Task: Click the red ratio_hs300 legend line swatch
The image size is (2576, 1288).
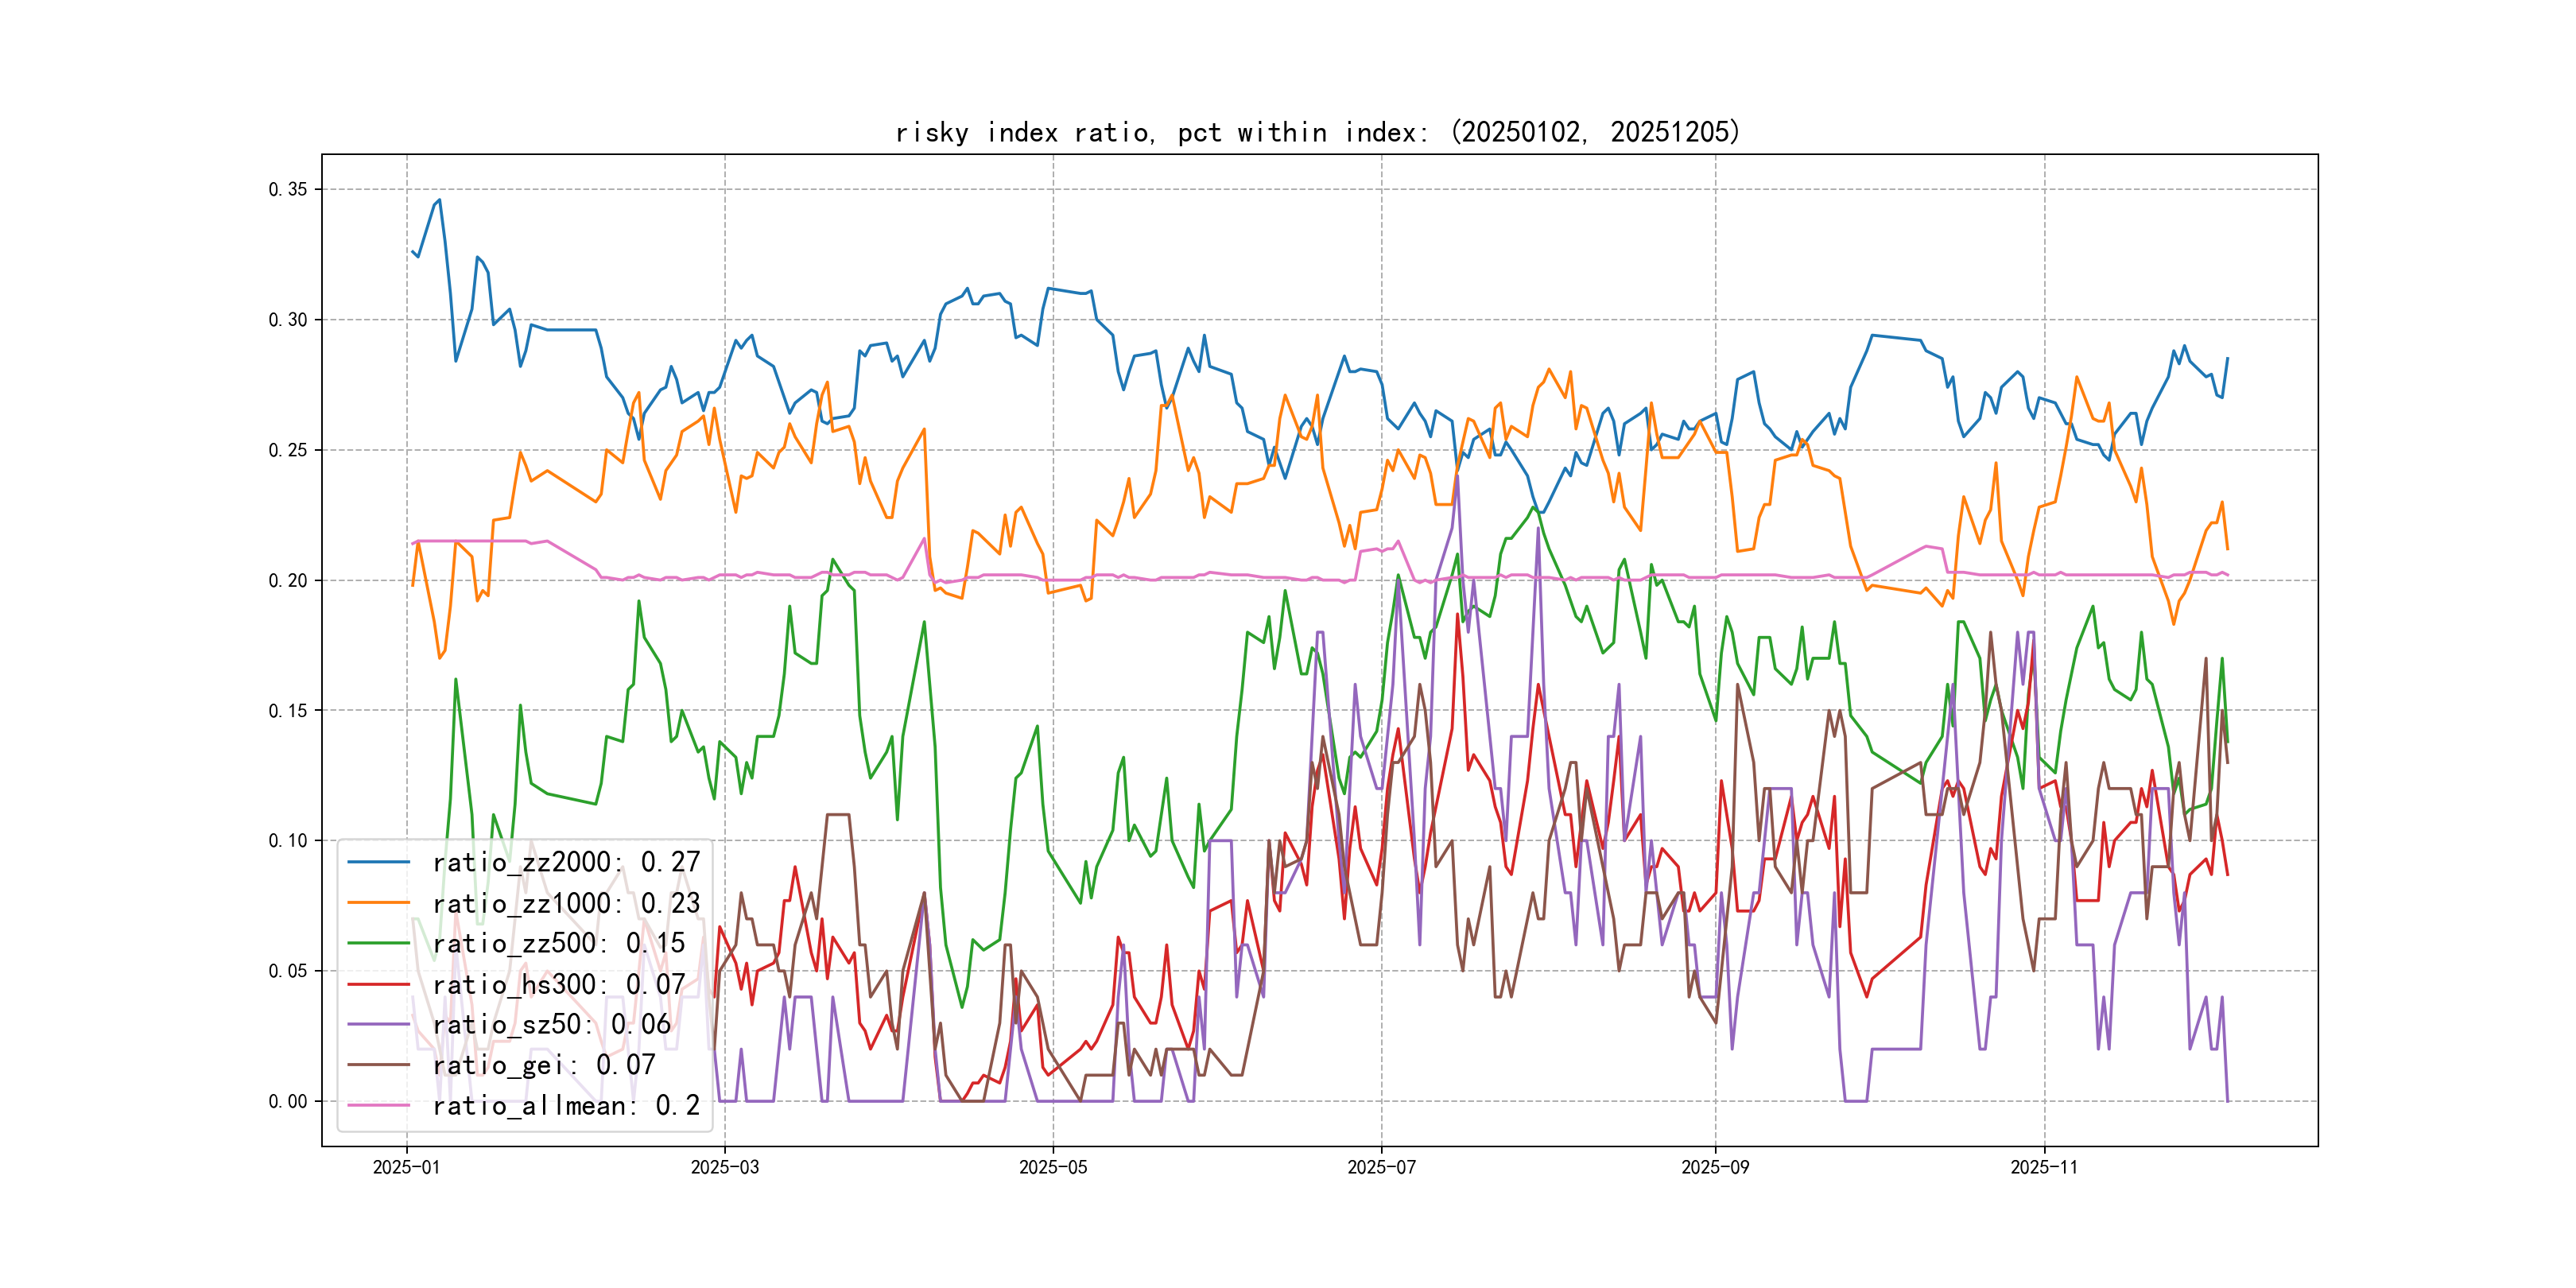Action: [378, 984]
